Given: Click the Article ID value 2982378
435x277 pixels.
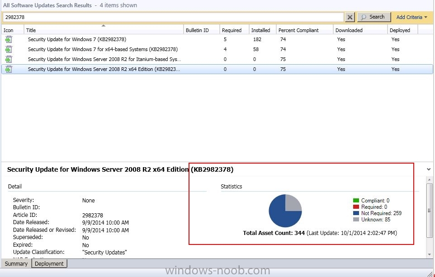Looking at the screenshot, I should 93,215.
